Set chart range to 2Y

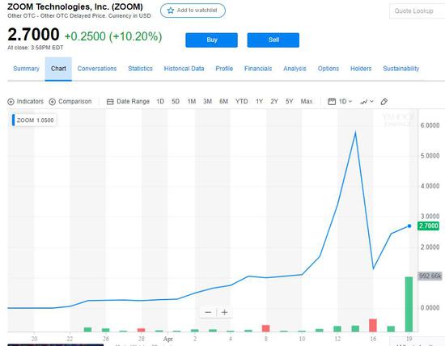click(274, 102)
